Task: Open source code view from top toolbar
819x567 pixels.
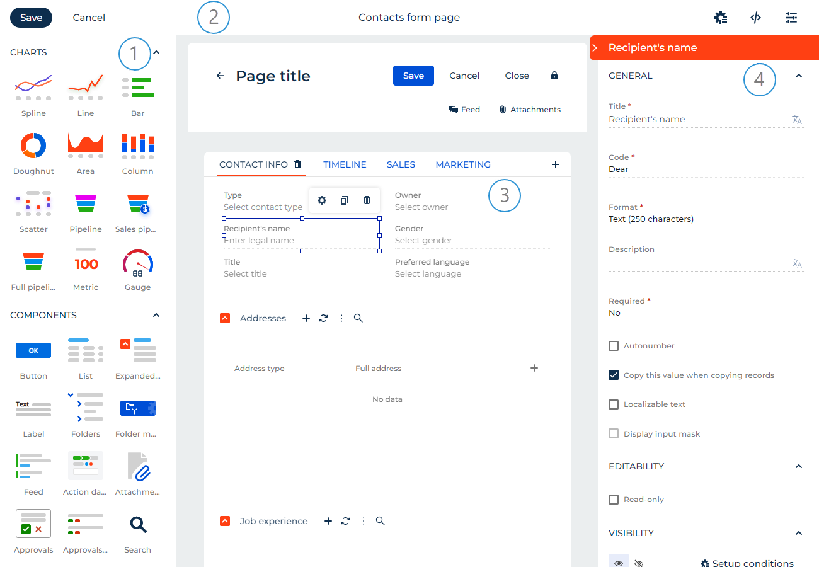Action: coord(755,17)
